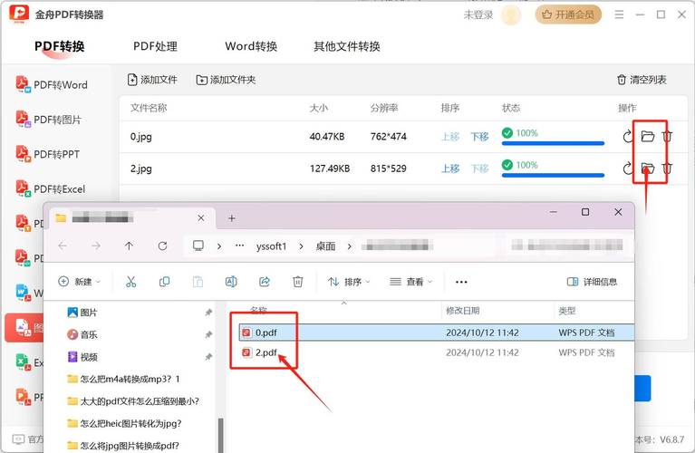Select PDF转图片 in the sidebar
This screenshot has width=695, height=453.
[x=49, y=120]
